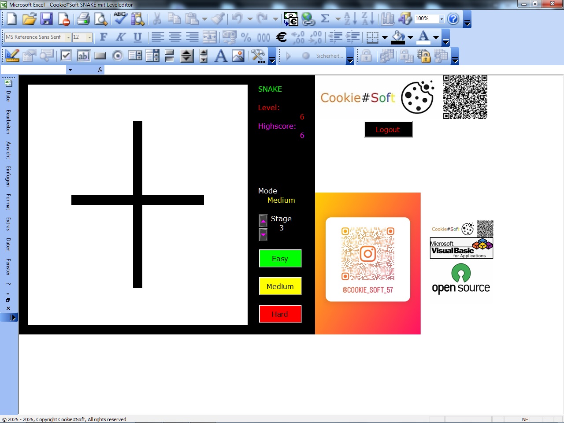The image size is (564, 423).
Task: Select Easy difficulty
Action: pyautogui.click(x=280, y=259)
